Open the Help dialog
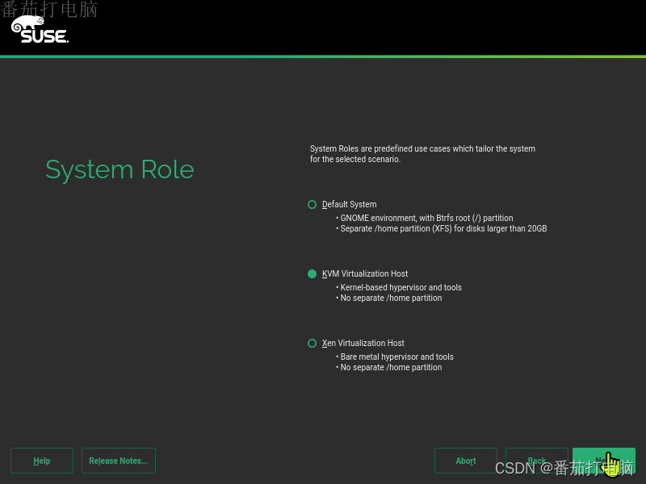Image resolution: width=646 pixels, height=484 pixels. (41, 461)
